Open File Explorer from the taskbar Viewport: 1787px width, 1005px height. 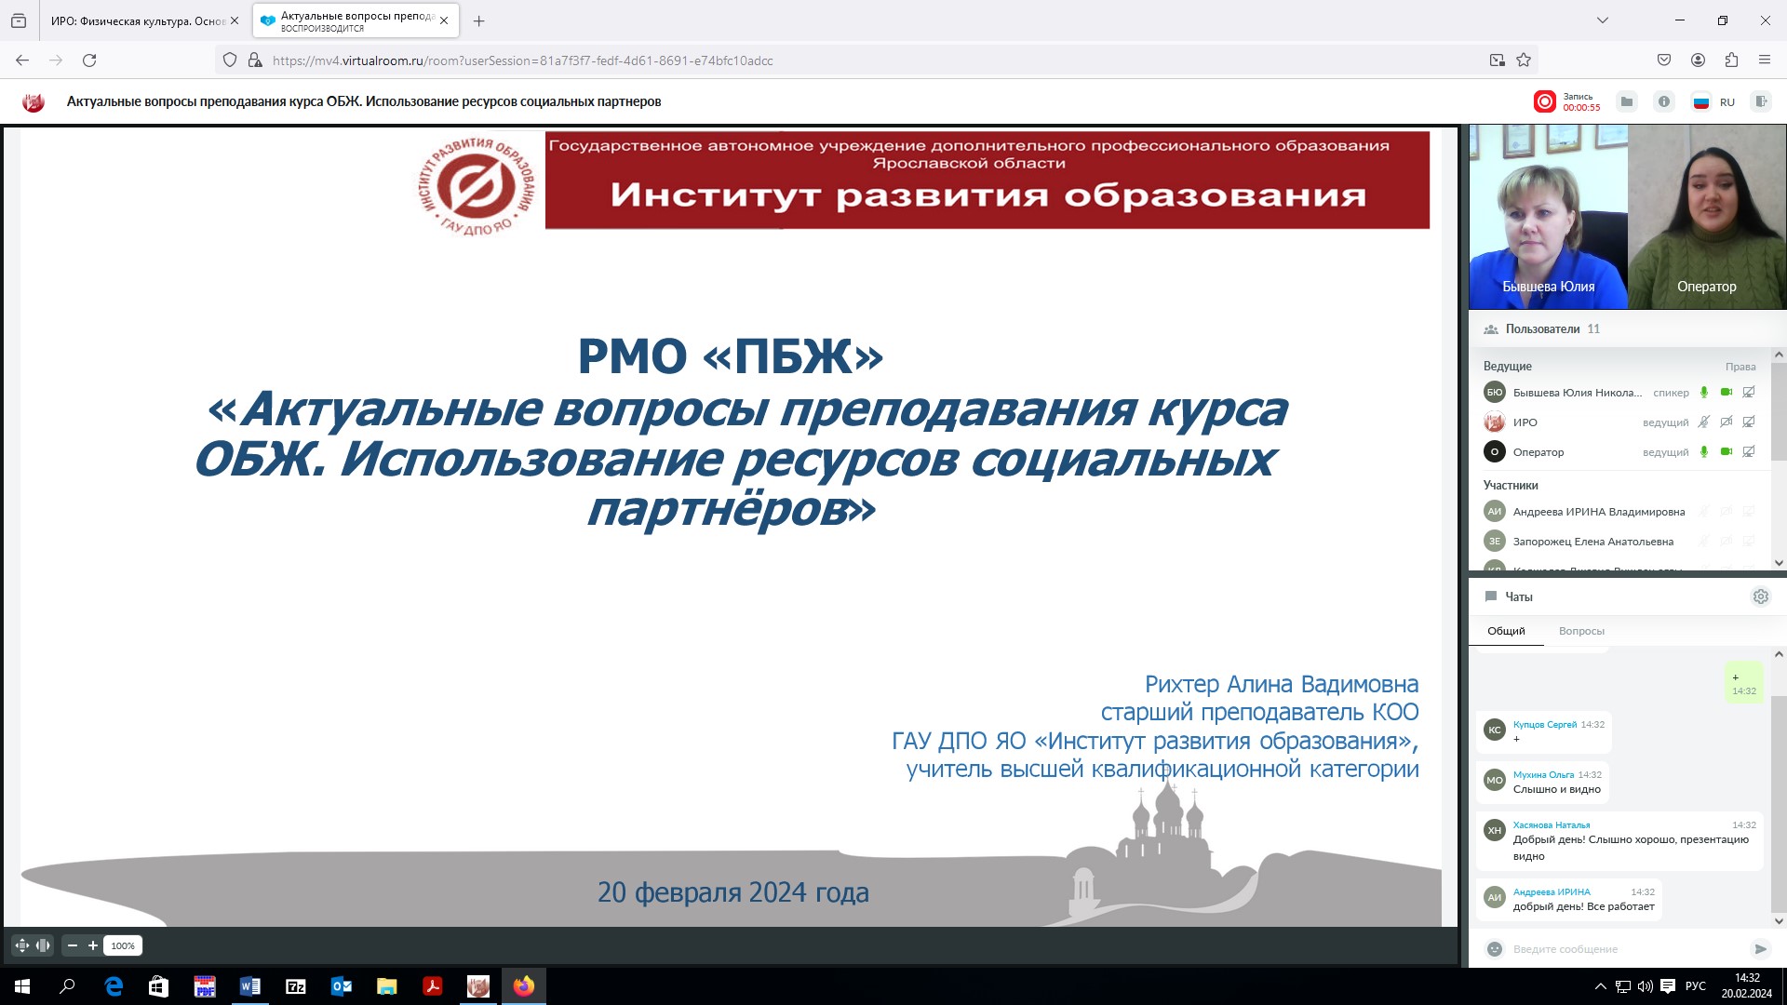pos(386,986)
